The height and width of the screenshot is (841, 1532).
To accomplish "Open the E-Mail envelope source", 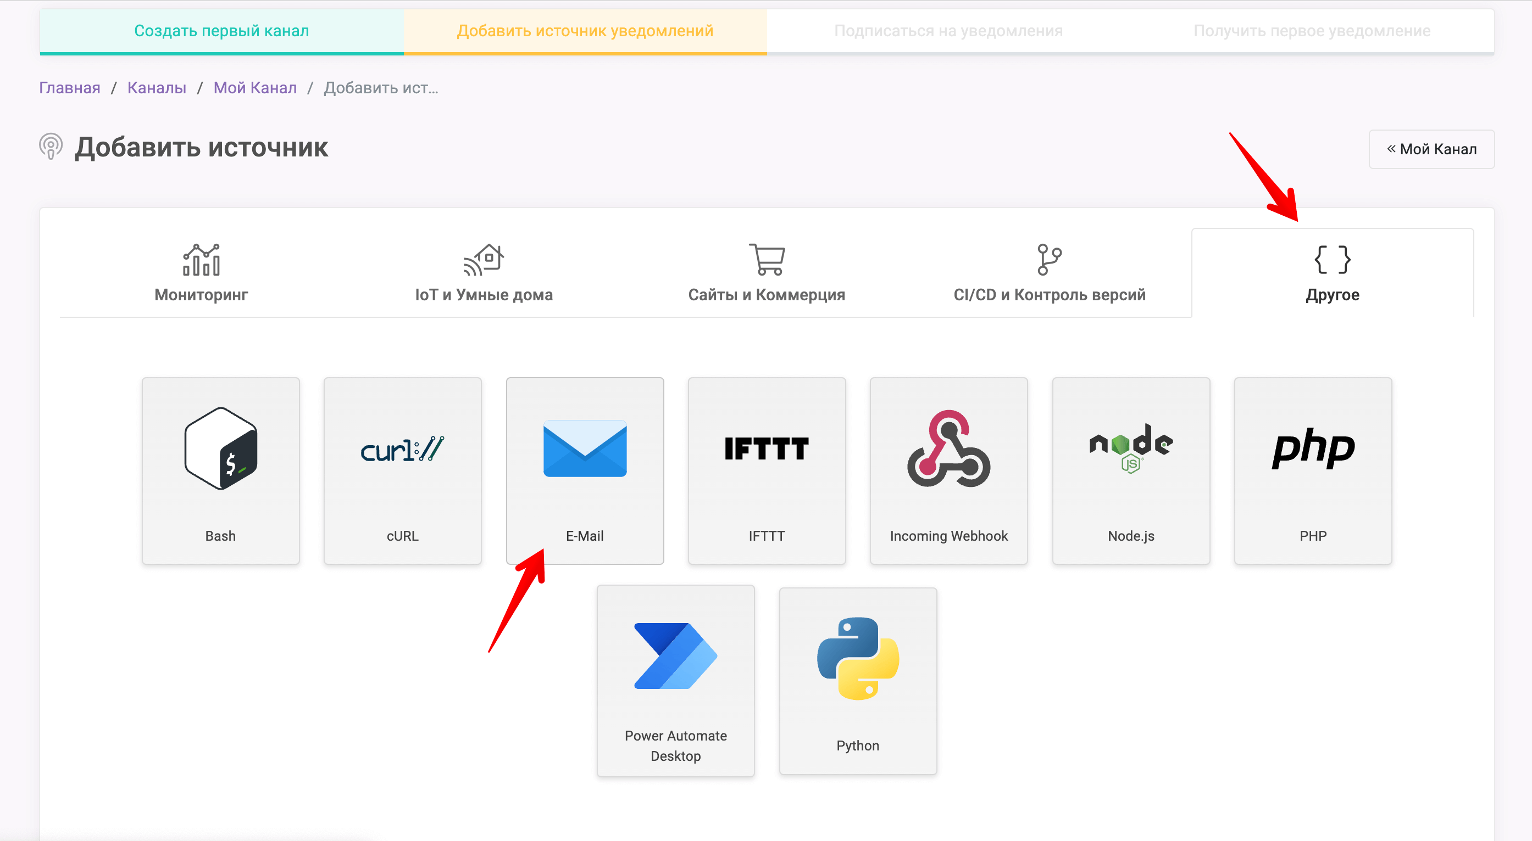I will coord(585,448).
